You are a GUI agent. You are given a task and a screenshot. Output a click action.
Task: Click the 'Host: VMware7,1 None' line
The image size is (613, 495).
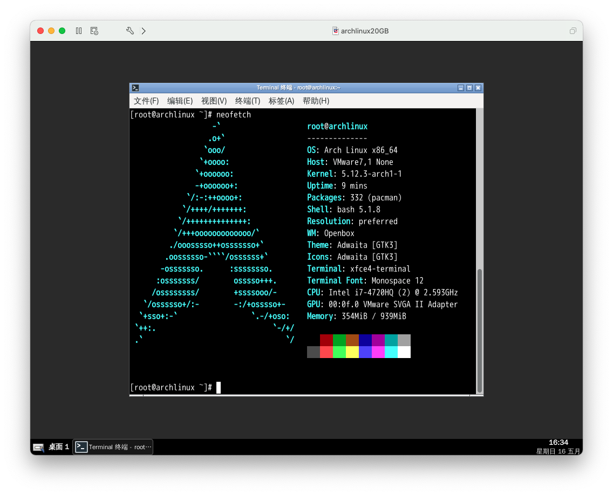coord(350,162)
